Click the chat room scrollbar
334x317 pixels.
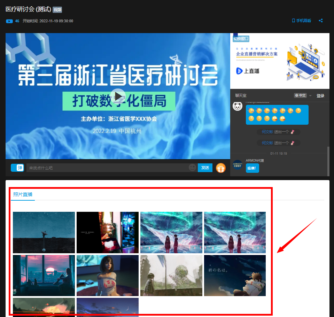click(x=328, y=161)
